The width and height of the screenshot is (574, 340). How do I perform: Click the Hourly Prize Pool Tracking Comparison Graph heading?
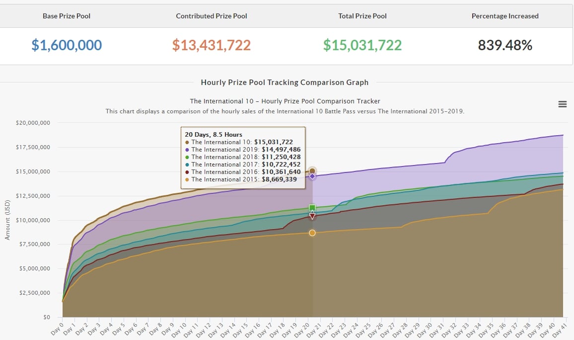(x=285, y=83)
